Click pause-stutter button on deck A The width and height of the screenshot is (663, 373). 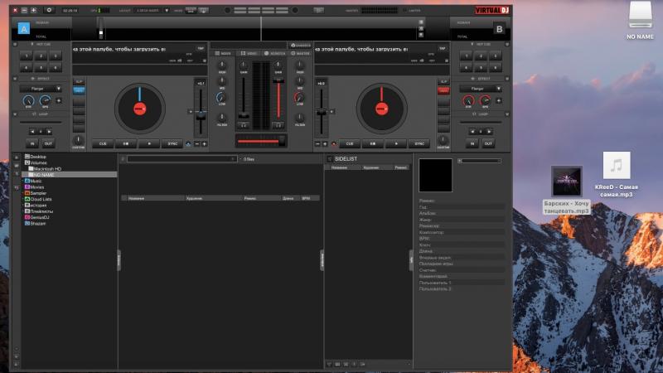click(x=126, y=143)
